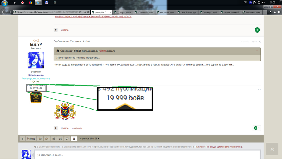Click the green plus reaction button in the top post
The width and height of the screenshot is (282, 159).
pyautogui.click(x=257, y=30)
